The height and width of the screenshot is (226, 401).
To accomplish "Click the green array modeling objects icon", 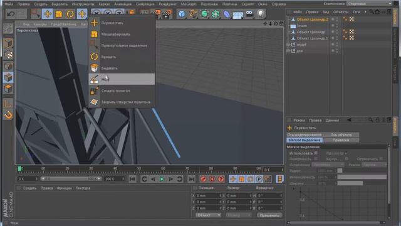I will (216, 14).
